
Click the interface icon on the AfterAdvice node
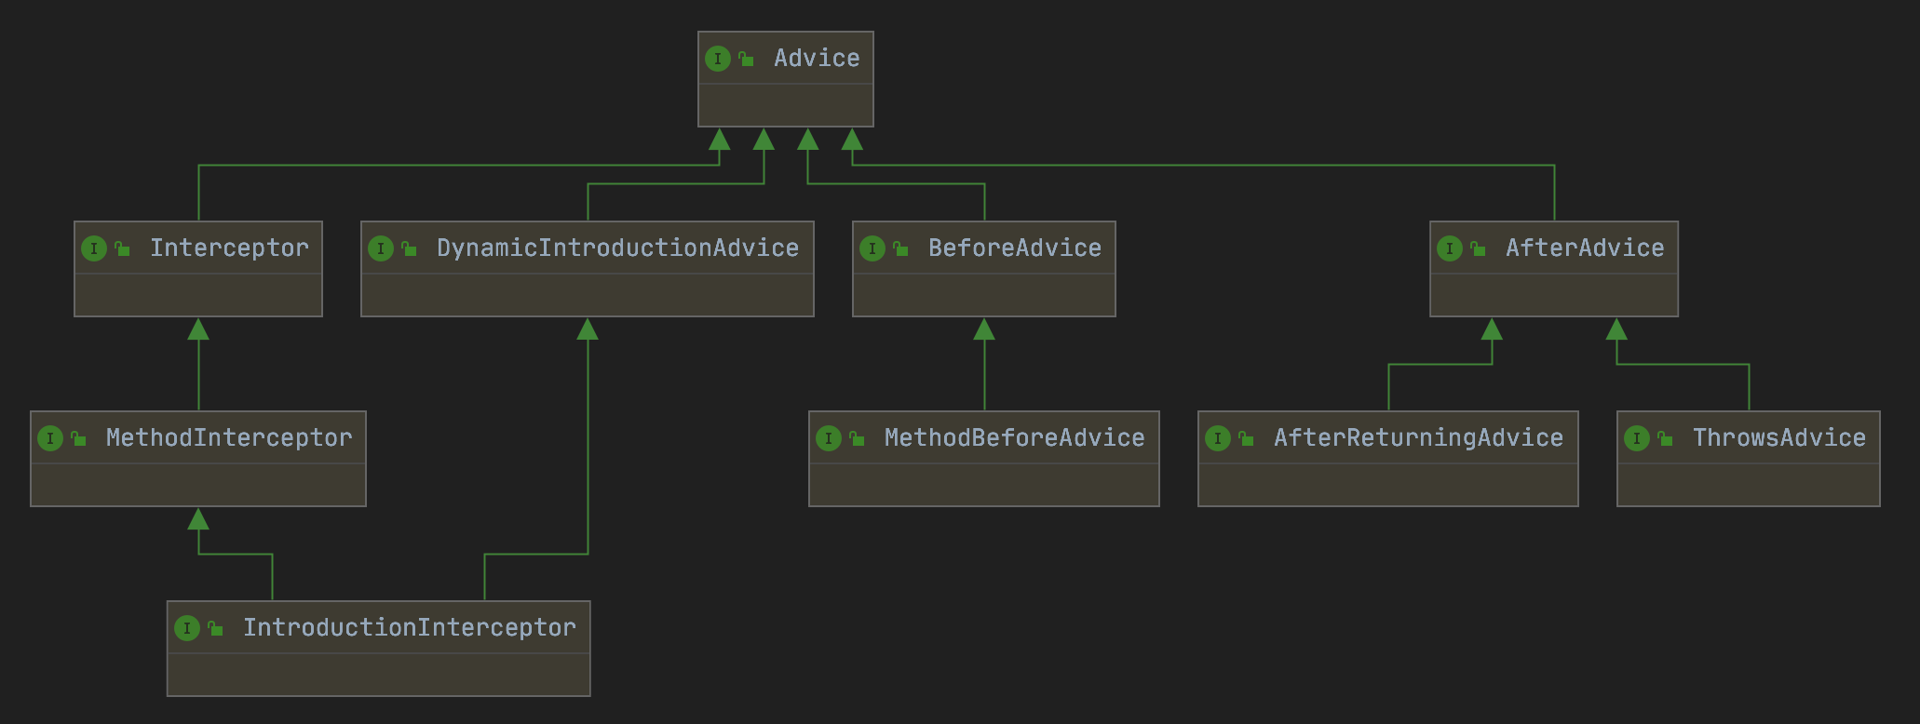(x=1449, y=248)
